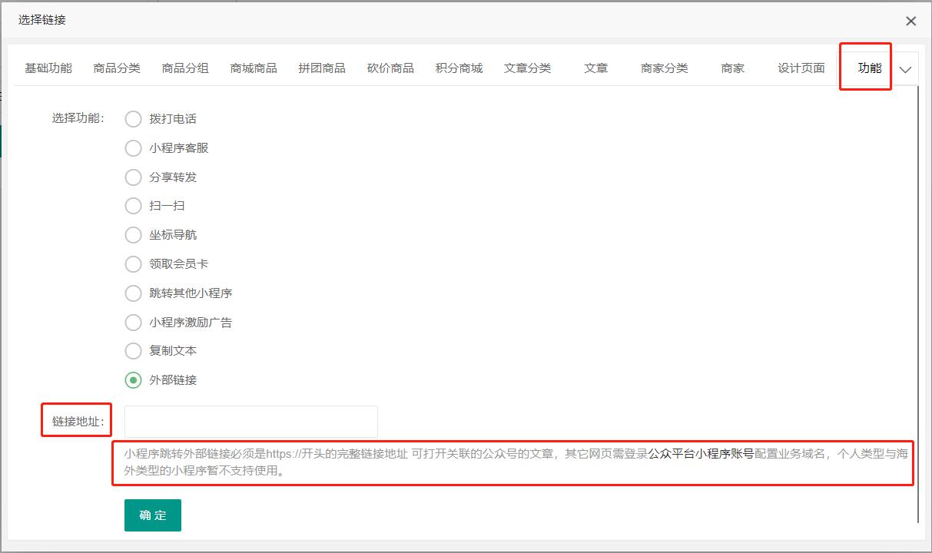Image resolution: width=932 pixels, height=553 pixels.
Task: Choose the 坐标导航 radio option
Action: tap(134, 235)
